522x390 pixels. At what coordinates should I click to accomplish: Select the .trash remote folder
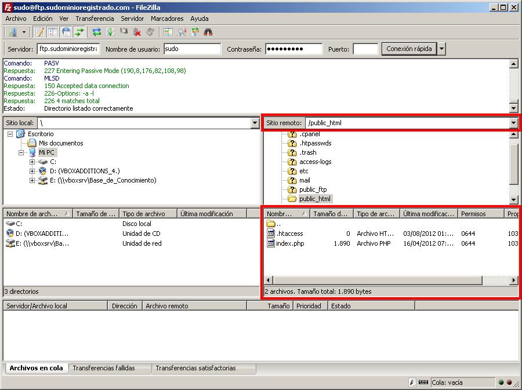[x=307, y=152]
